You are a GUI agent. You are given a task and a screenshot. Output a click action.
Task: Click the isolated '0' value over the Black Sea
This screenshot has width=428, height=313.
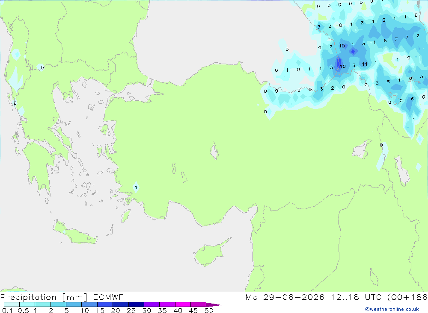tap(287, 49)
